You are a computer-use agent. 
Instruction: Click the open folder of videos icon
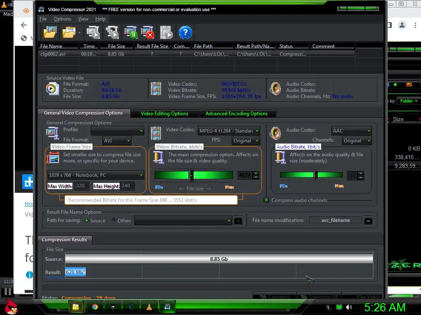tap(69, 32)
